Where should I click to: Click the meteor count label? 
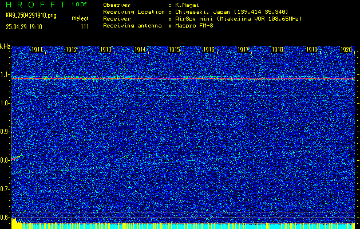pos(80,18)
